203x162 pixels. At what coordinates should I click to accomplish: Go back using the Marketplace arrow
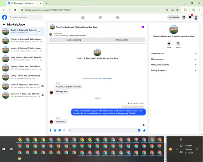tap(4, 24)
